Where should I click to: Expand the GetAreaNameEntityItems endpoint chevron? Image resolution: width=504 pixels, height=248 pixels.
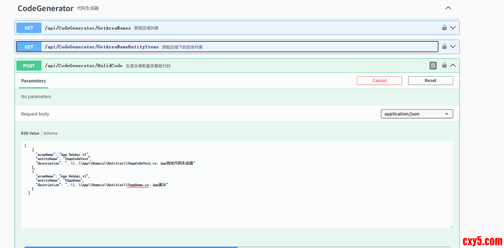tap(453, 46)
